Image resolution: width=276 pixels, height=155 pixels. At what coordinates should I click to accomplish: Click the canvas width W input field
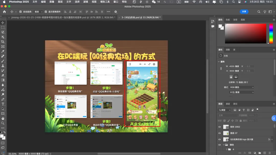coord(234,66)
